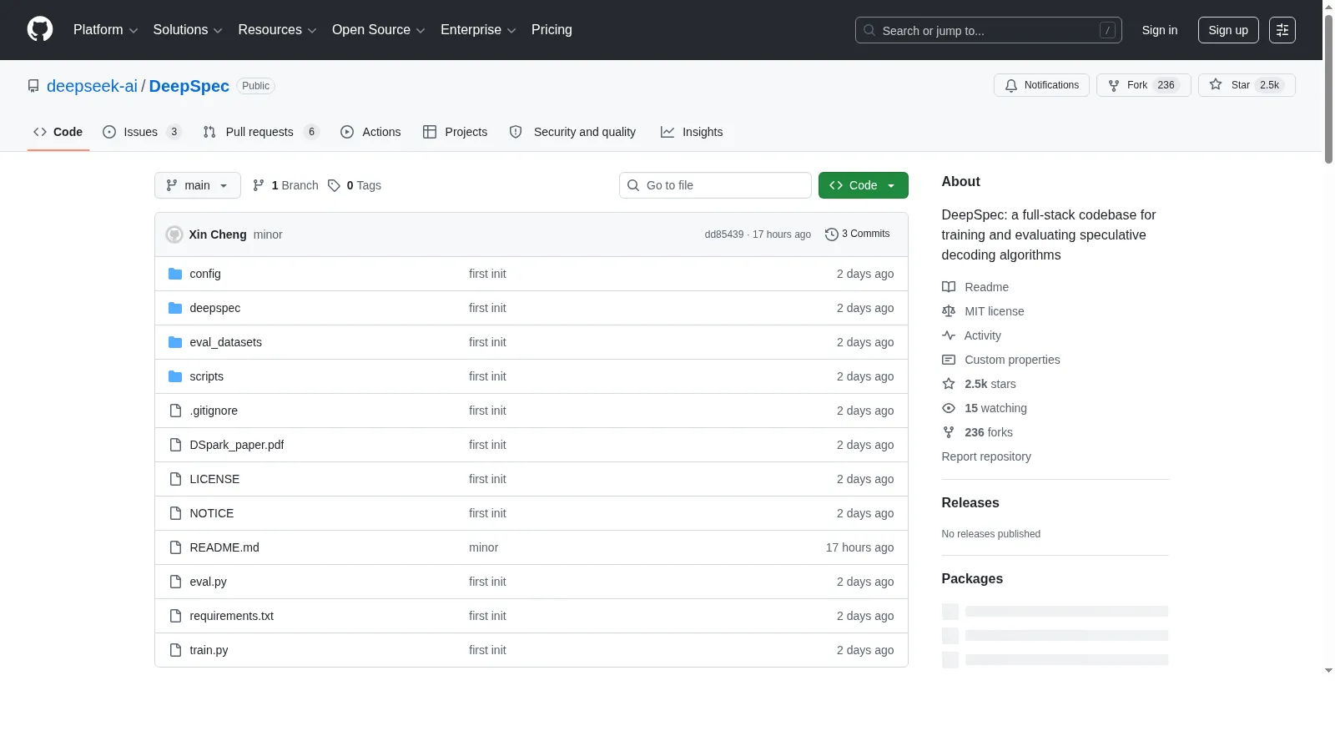Open the Security and quality tab
Viewport: 1335px width, 751px height.
click(572, 132)
